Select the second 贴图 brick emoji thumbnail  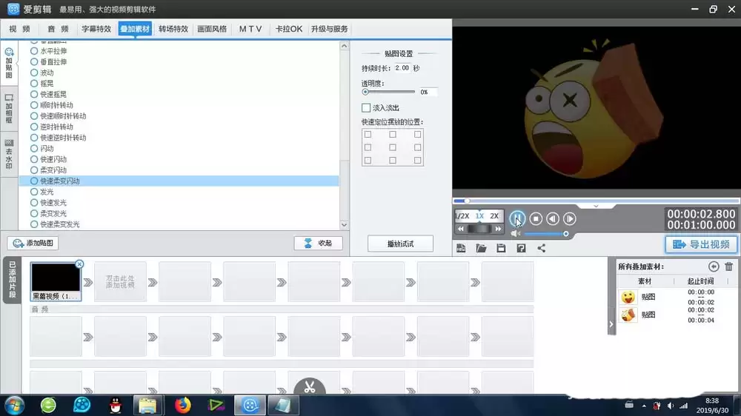click(x=628, y=315)
